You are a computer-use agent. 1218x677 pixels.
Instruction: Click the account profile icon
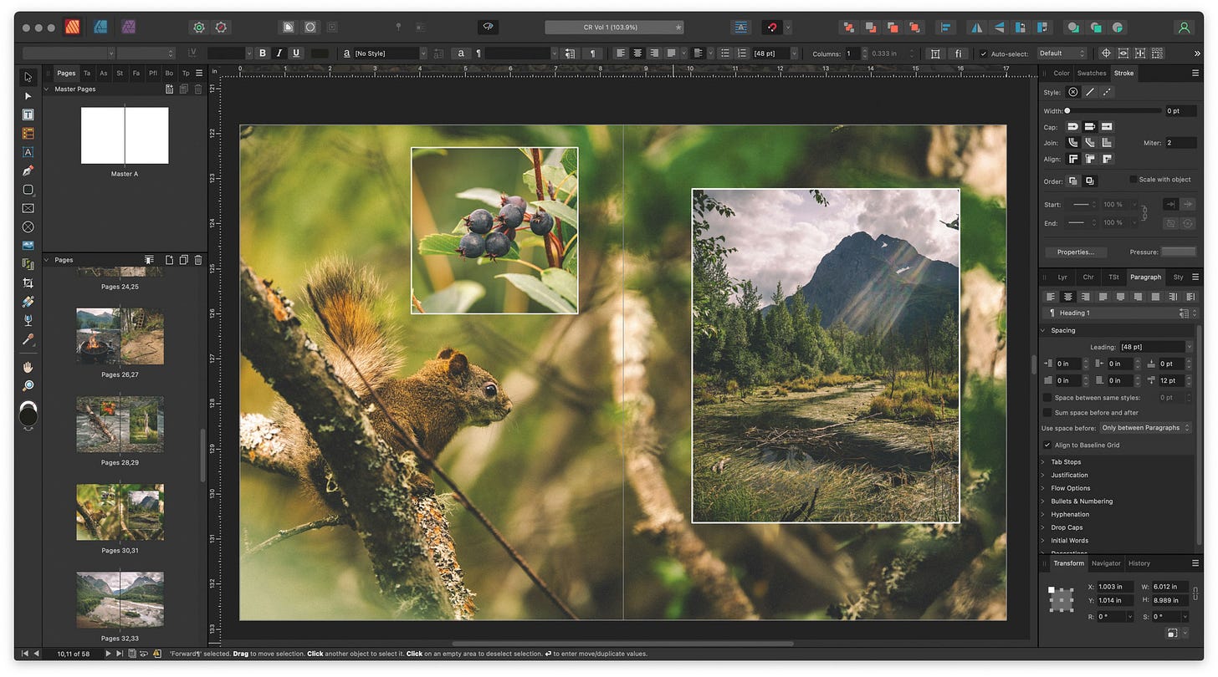point(1184,28)
